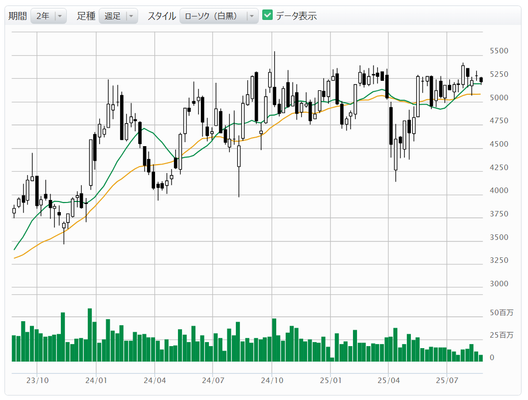Click the スタイル label text
Viewport: 528px width, 400px height.
tap(162, 16)
